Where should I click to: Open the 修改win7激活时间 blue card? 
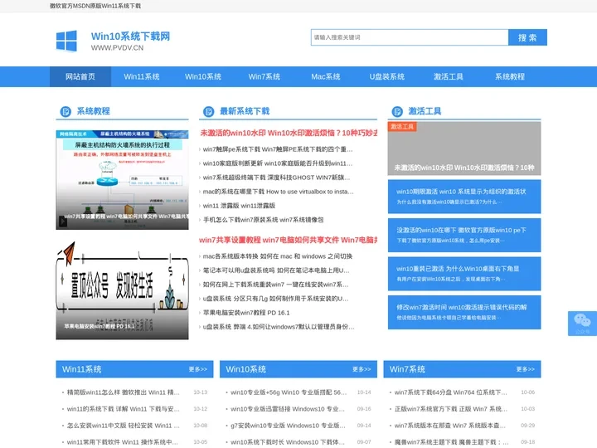[x=464, y=312]
